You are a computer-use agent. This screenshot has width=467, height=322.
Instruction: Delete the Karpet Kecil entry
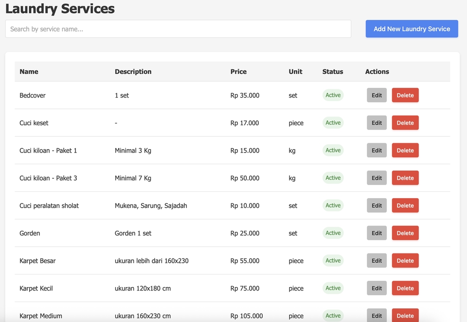(x=405, y=288)
